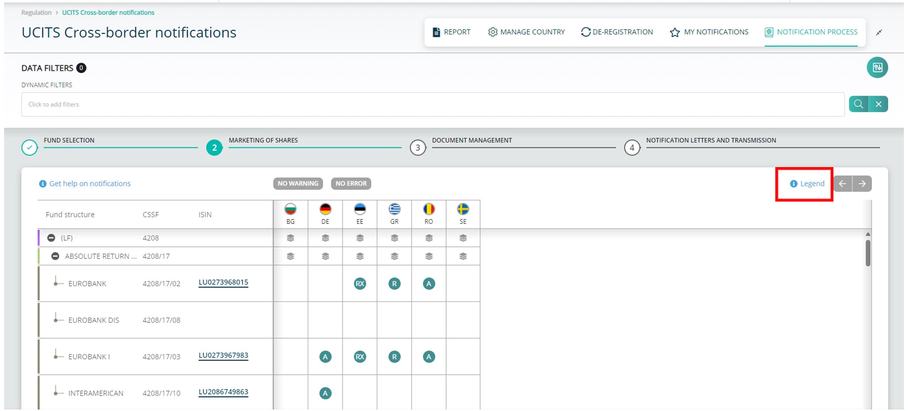
Task: Open the Manage Country tab
Action: 526,32
